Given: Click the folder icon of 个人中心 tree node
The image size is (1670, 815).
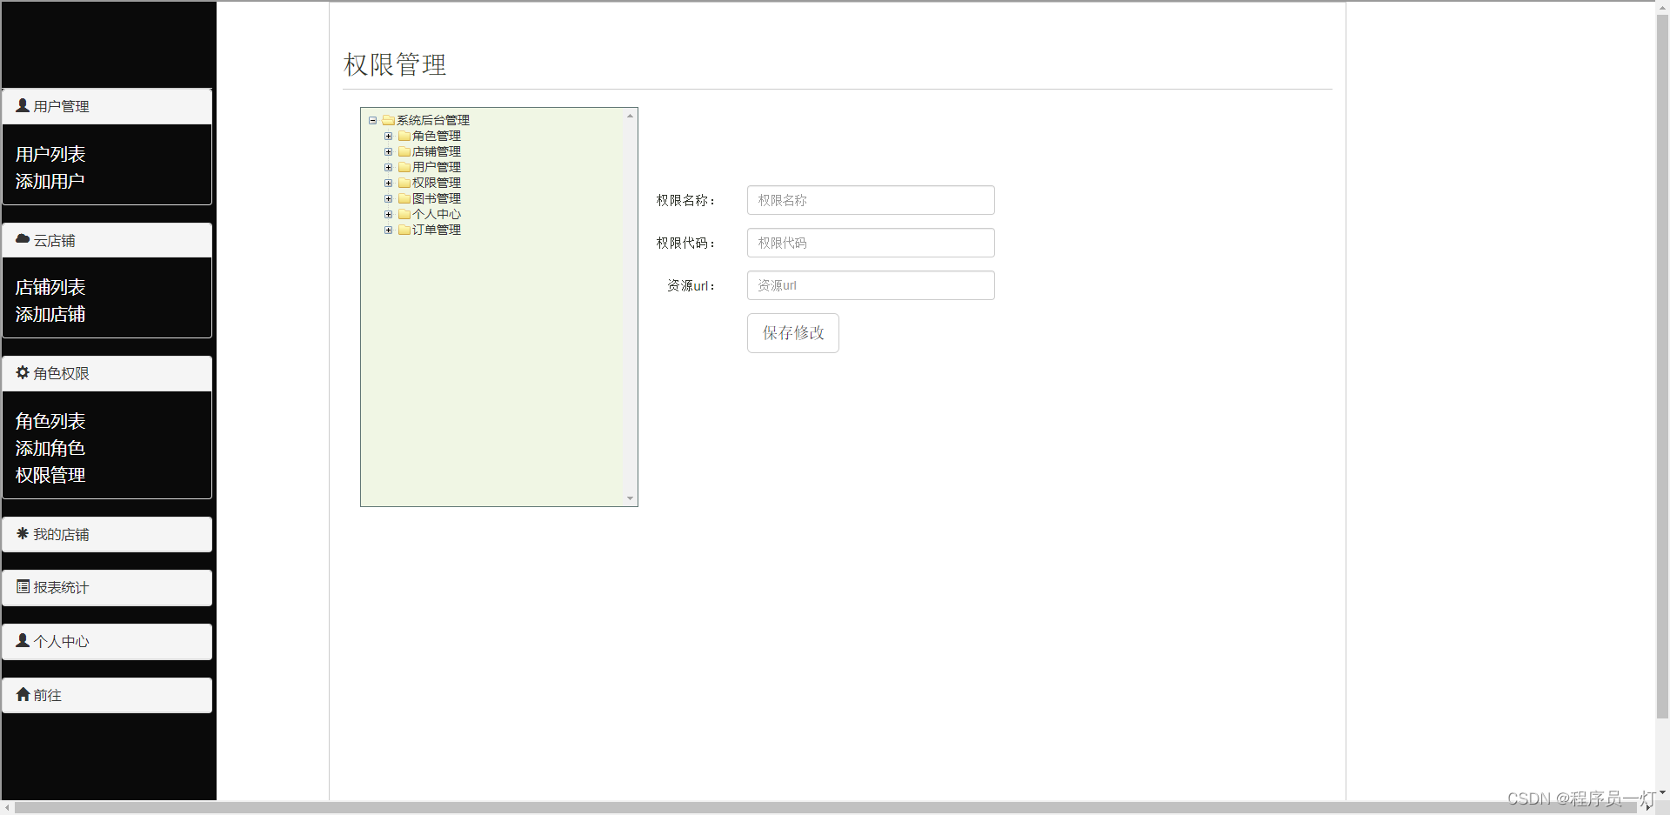Looking at the screenshot, I should 404,214.
